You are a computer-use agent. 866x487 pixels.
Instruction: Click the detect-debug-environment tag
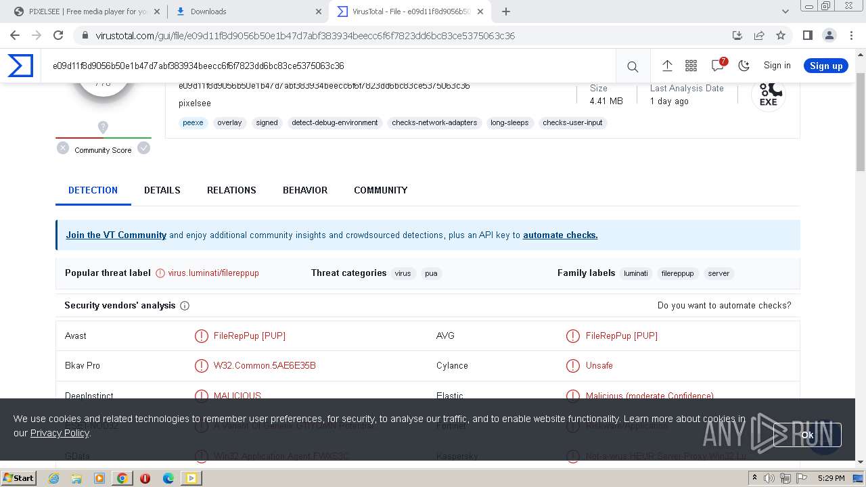tap(335, 122)
